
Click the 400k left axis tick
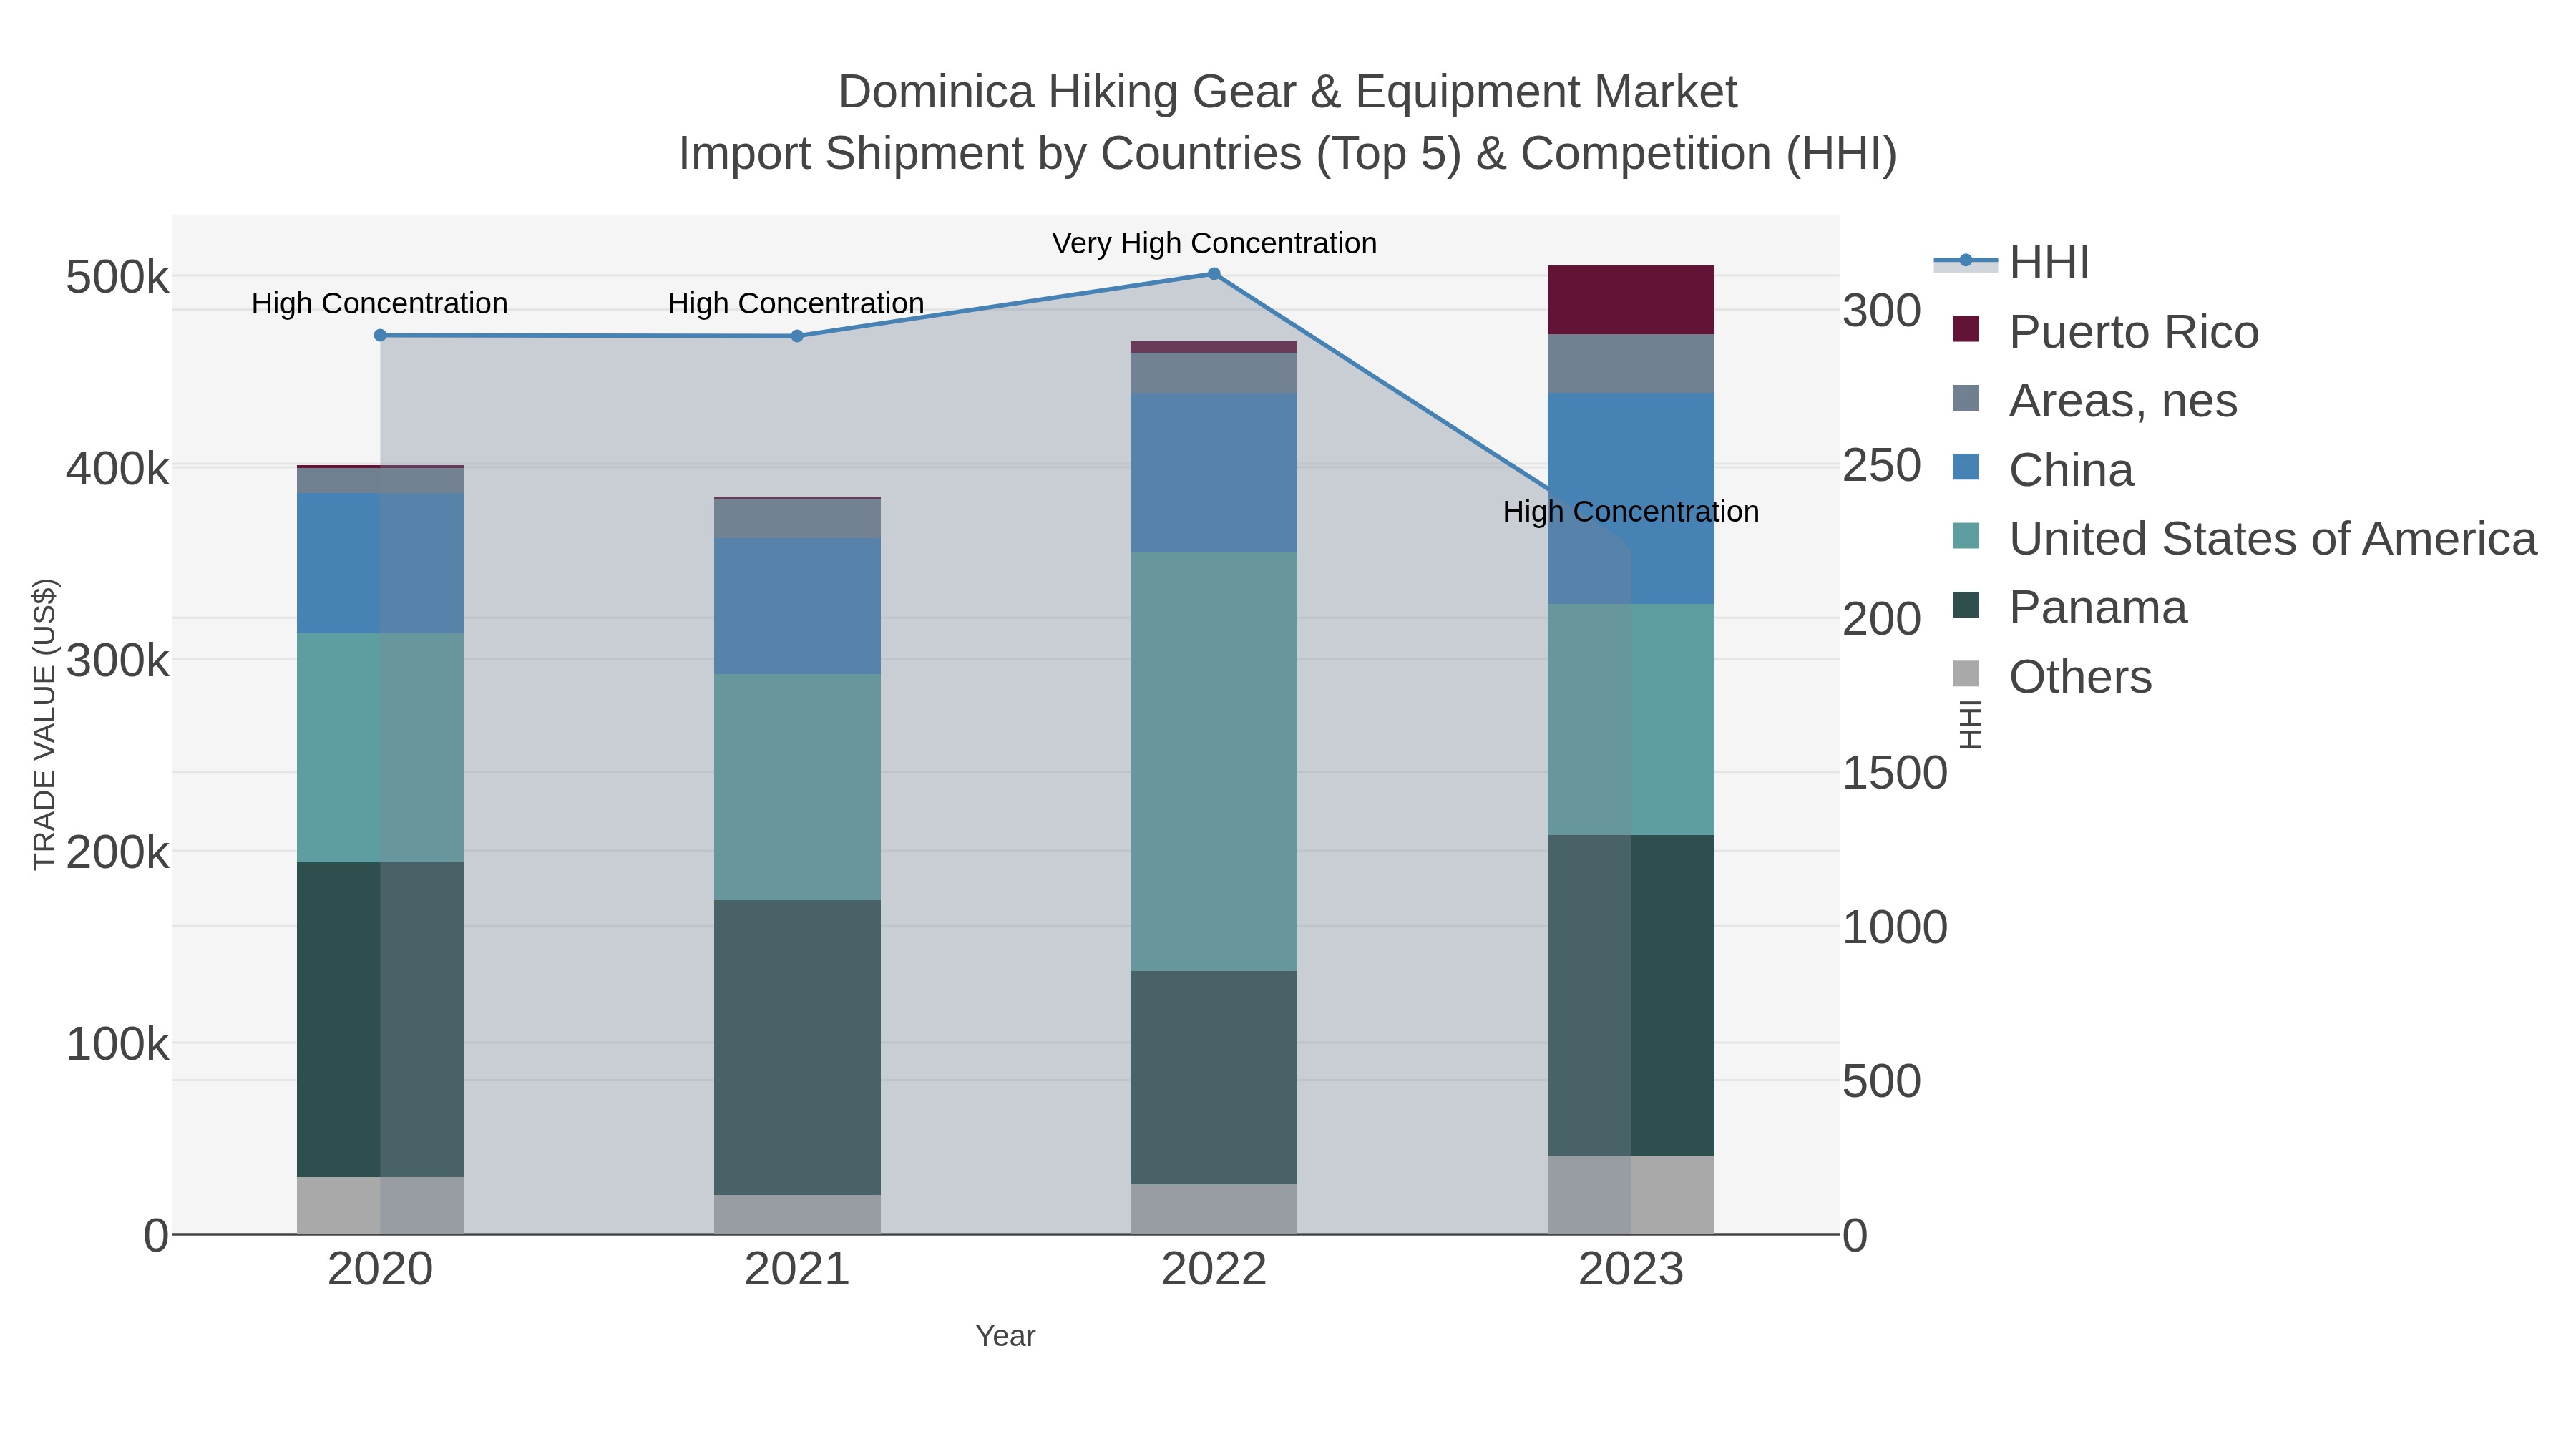117,469
